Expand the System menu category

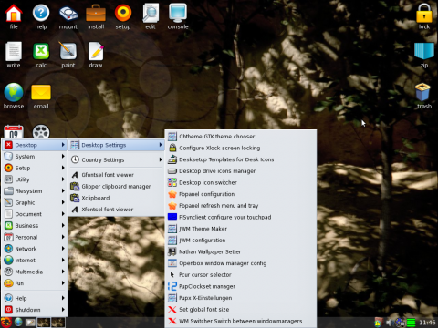(x=35, y=157)
